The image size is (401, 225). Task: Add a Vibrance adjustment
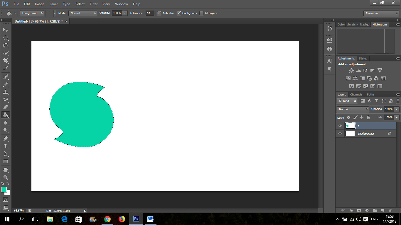tap(380, 70)
